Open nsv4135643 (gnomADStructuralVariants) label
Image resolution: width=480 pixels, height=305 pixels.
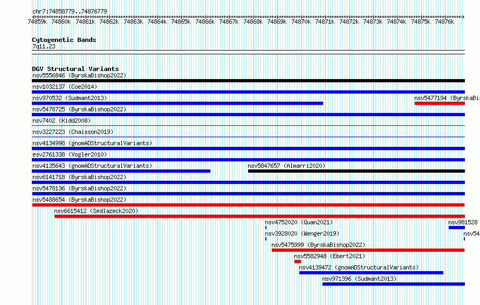92,166
